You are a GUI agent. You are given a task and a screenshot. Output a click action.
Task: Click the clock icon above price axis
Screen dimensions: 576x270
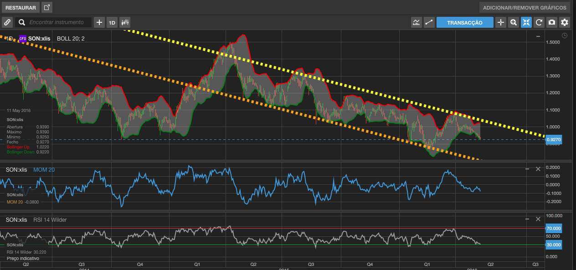click(x=565, y=36)
